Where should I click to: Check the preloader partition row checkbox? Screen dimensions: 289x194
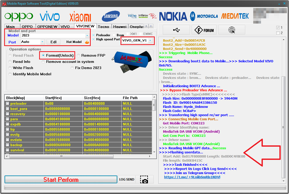pos(7,103)
